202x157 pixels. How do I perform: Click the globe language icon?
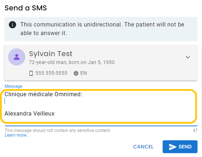tap(76, 73)
